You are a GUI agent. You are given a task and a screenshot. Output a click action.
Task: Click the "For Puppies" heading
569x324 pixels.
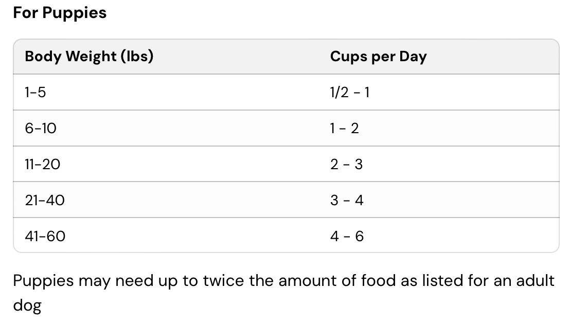(60, 12)
